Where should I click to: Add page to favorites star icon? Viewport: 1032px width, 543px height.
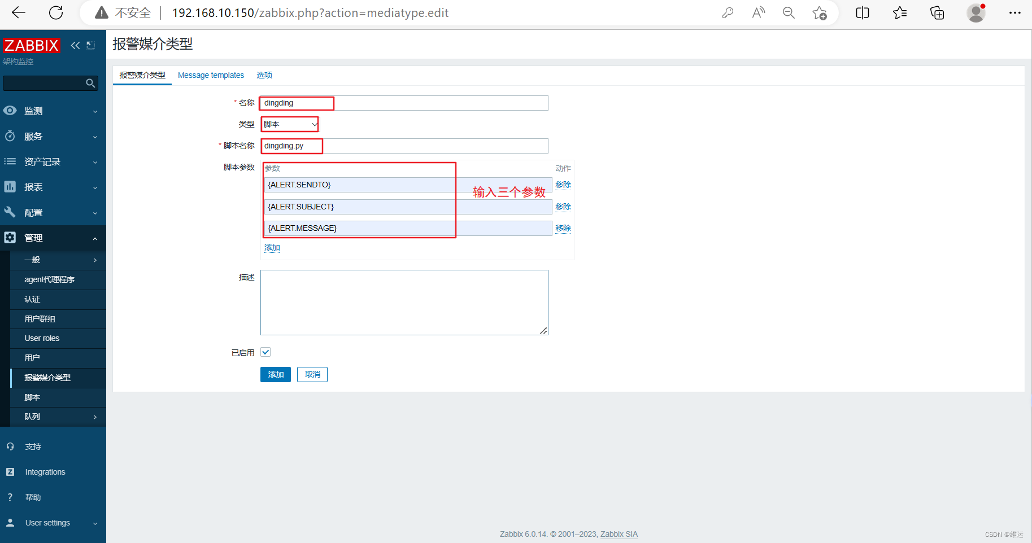[820, 12]
